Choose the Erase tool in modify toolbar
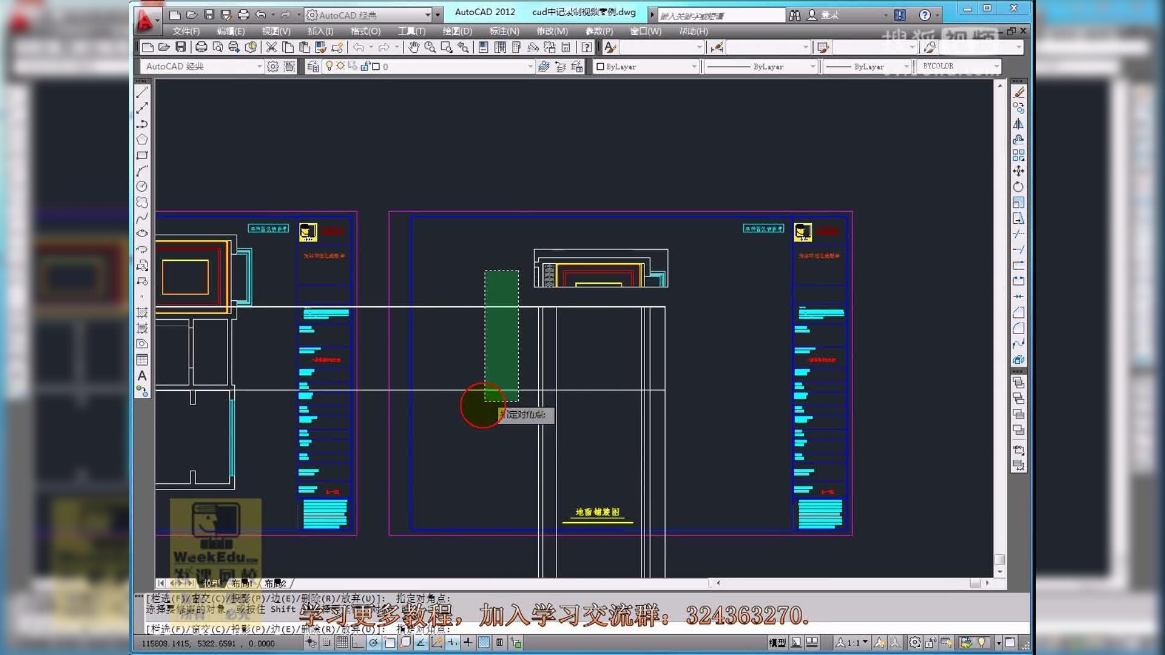1165x655 pixels. (1019, 93)
